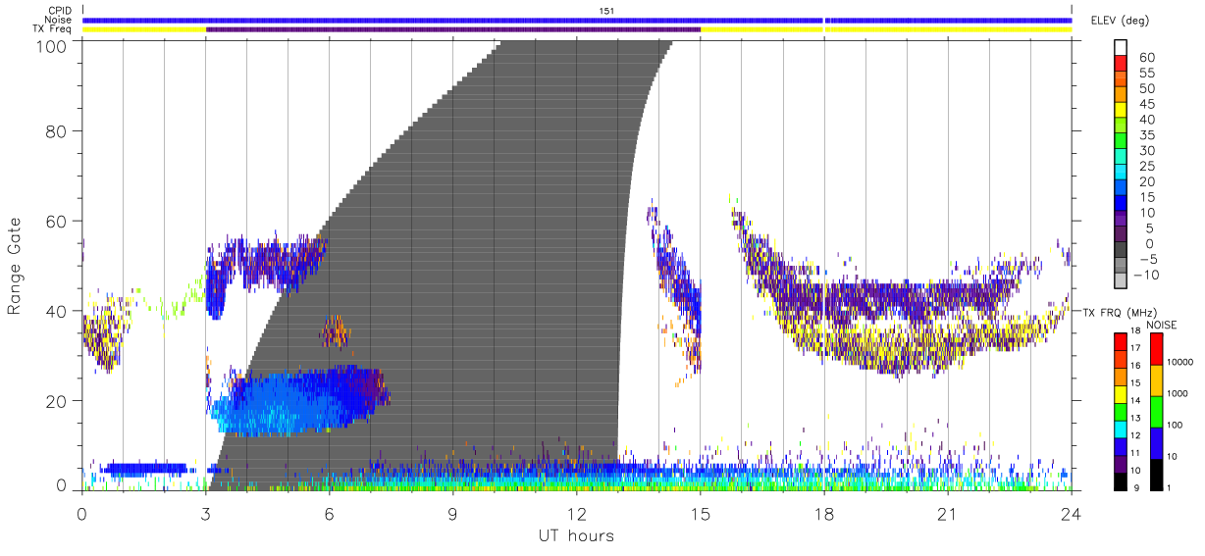The height and width of the screenshot is (556, 1205).
Task: Click NOISE legend value 1000
Action: [x=1179, y=393]
